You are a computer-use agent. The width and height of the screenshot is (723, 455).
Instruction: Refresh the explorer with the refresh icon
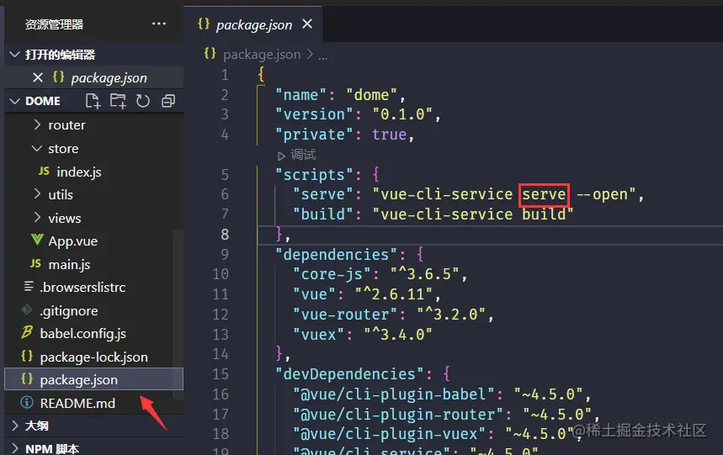coord(143,101)
